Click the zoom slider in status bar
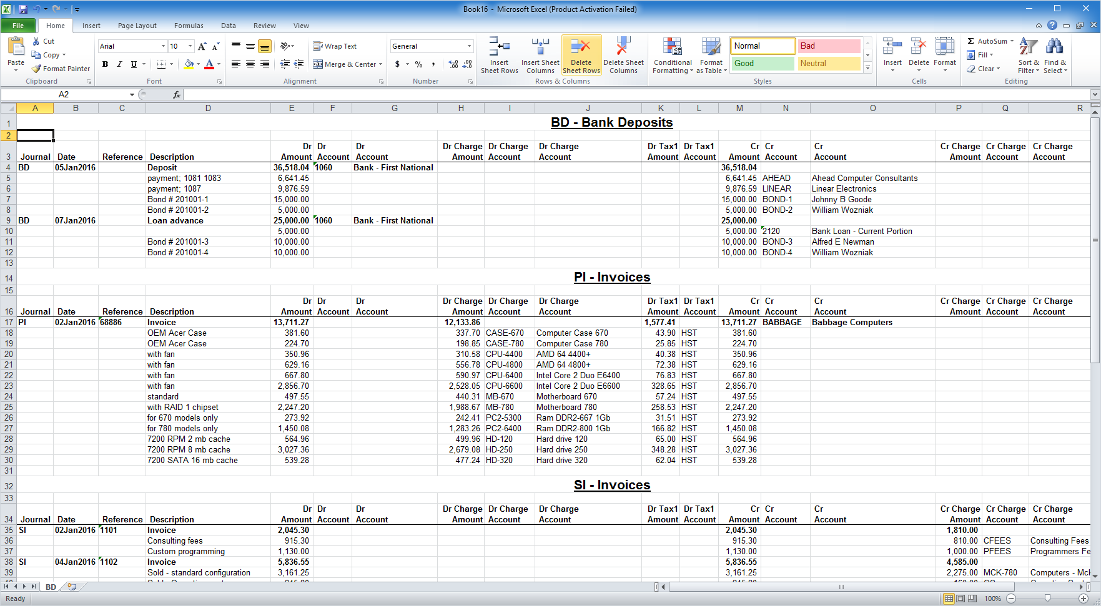This screenshot has width=1101, height=606. click(1047, 599)
